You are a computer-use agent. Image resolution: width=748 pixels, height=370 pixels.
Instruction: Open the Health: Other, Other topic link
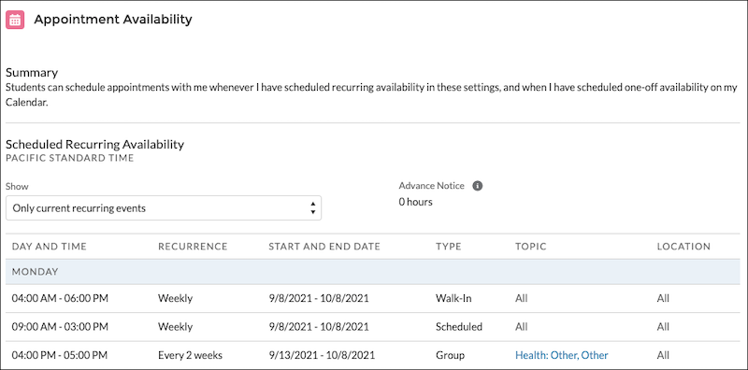tap(562, 355)
